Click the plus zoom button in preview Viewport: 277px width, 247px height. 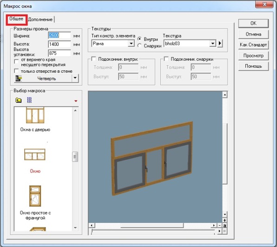[x=224, y=220]
